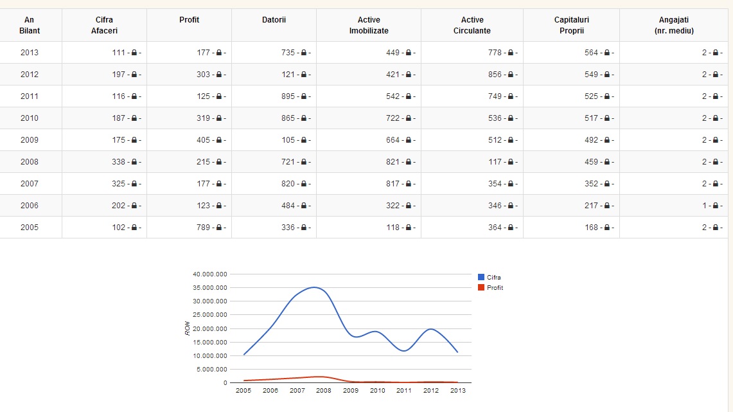733x412 pixels.
Task: Click the blue Cifra legend color square
Action: (x=481, y=277)
